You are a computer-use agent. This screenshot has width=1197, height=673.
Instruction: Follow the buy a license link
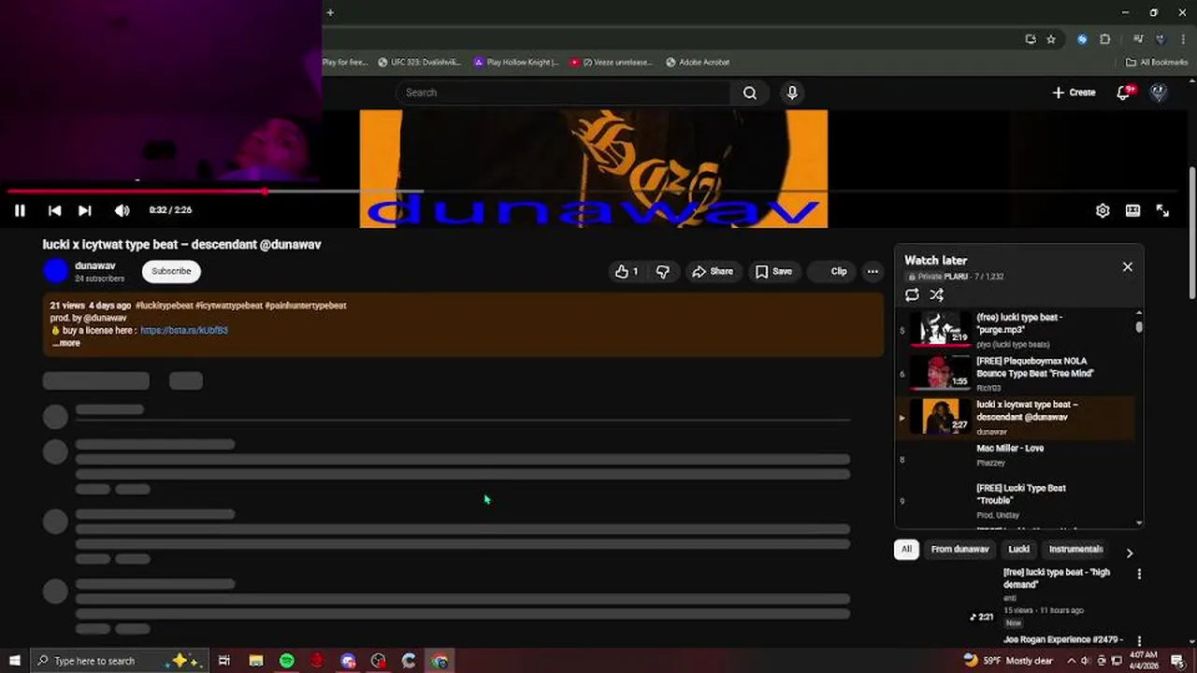tap(184, 330)
